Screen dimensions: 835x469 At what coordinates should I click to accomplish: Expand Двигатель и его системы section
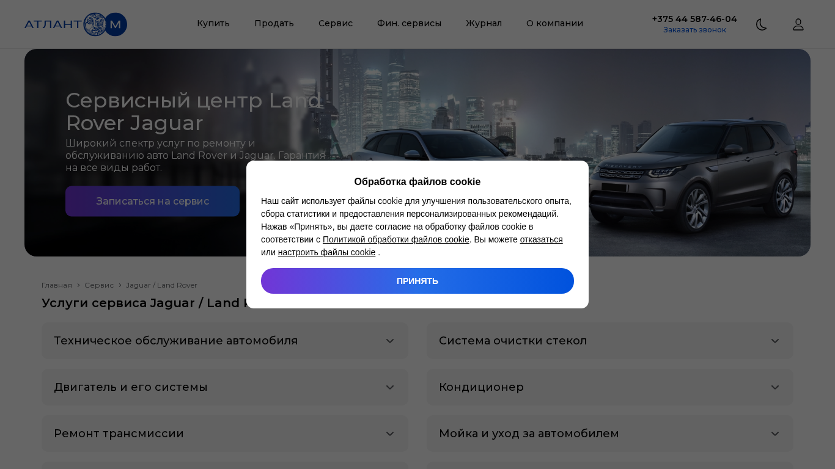pyautogui.click(x=225, y=387)
